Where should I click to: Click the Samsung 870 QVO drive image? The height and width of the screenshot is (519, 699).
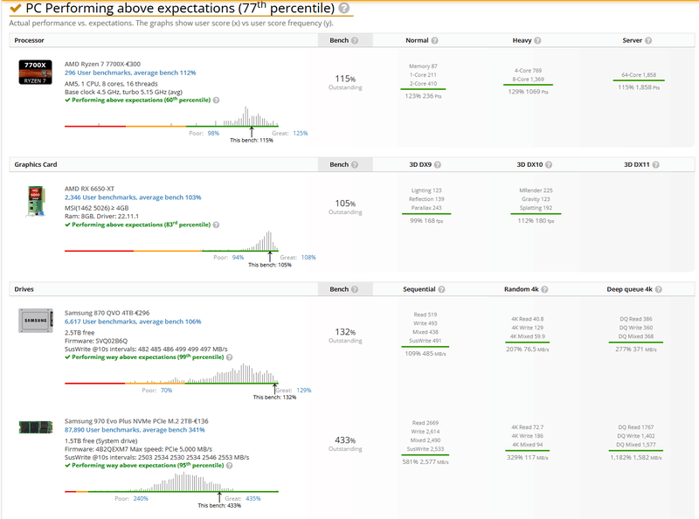click(36, 321)
